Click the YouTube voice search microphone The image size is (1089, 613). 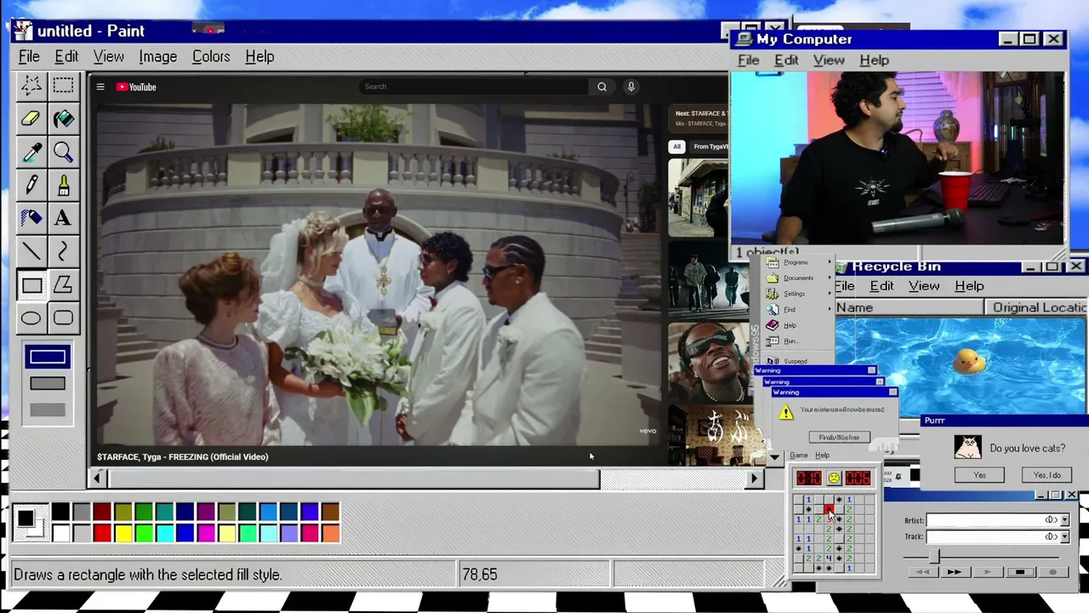(x=631, y=87)
